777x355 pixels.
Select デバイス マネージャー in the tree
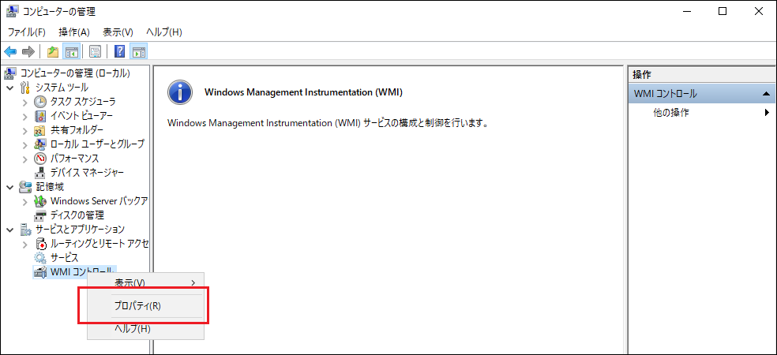pos(87,172)
